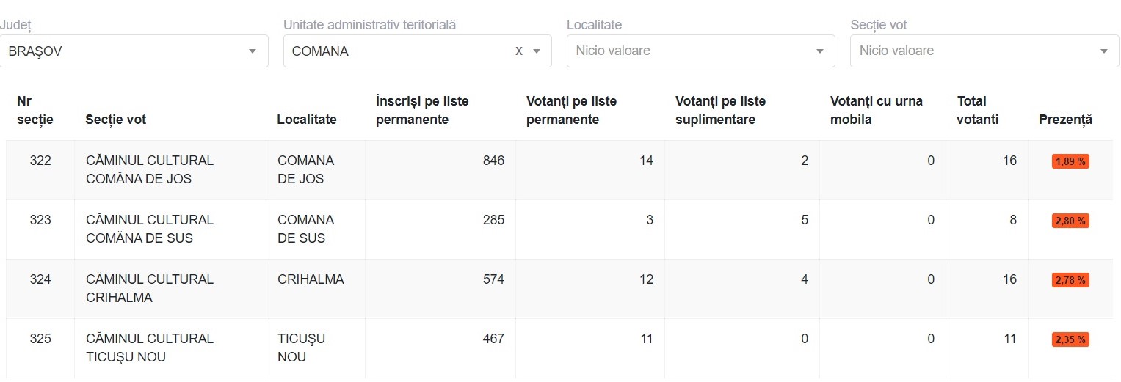
Task: Click Votanți cu urna mobila header
Action: pos(877,110)
